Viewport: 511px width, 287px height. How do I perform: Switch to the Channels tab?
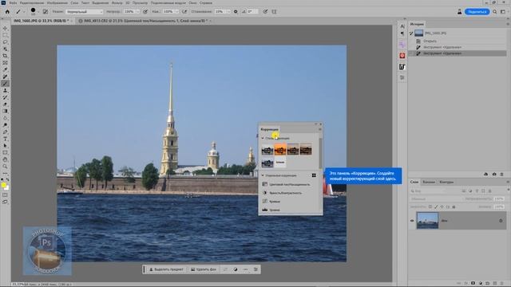pos(429,182)
